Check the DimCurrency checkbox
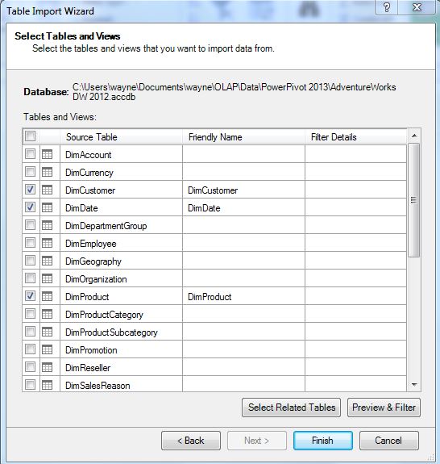Image resolution: width=440 pixels, height=464 pixels. 30,172
